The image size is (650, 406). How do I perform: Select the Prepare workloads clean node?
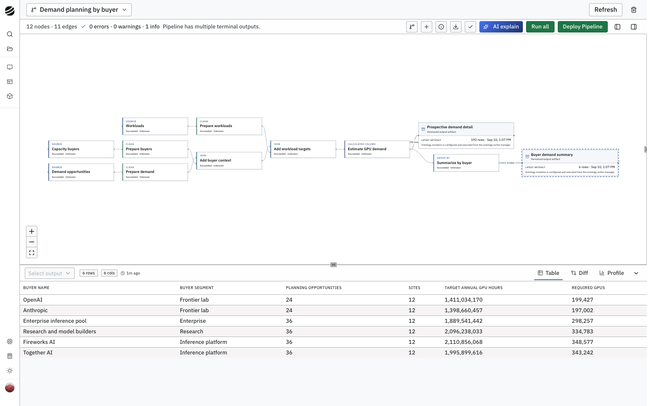pyautogui.click(x=229, y=126)
